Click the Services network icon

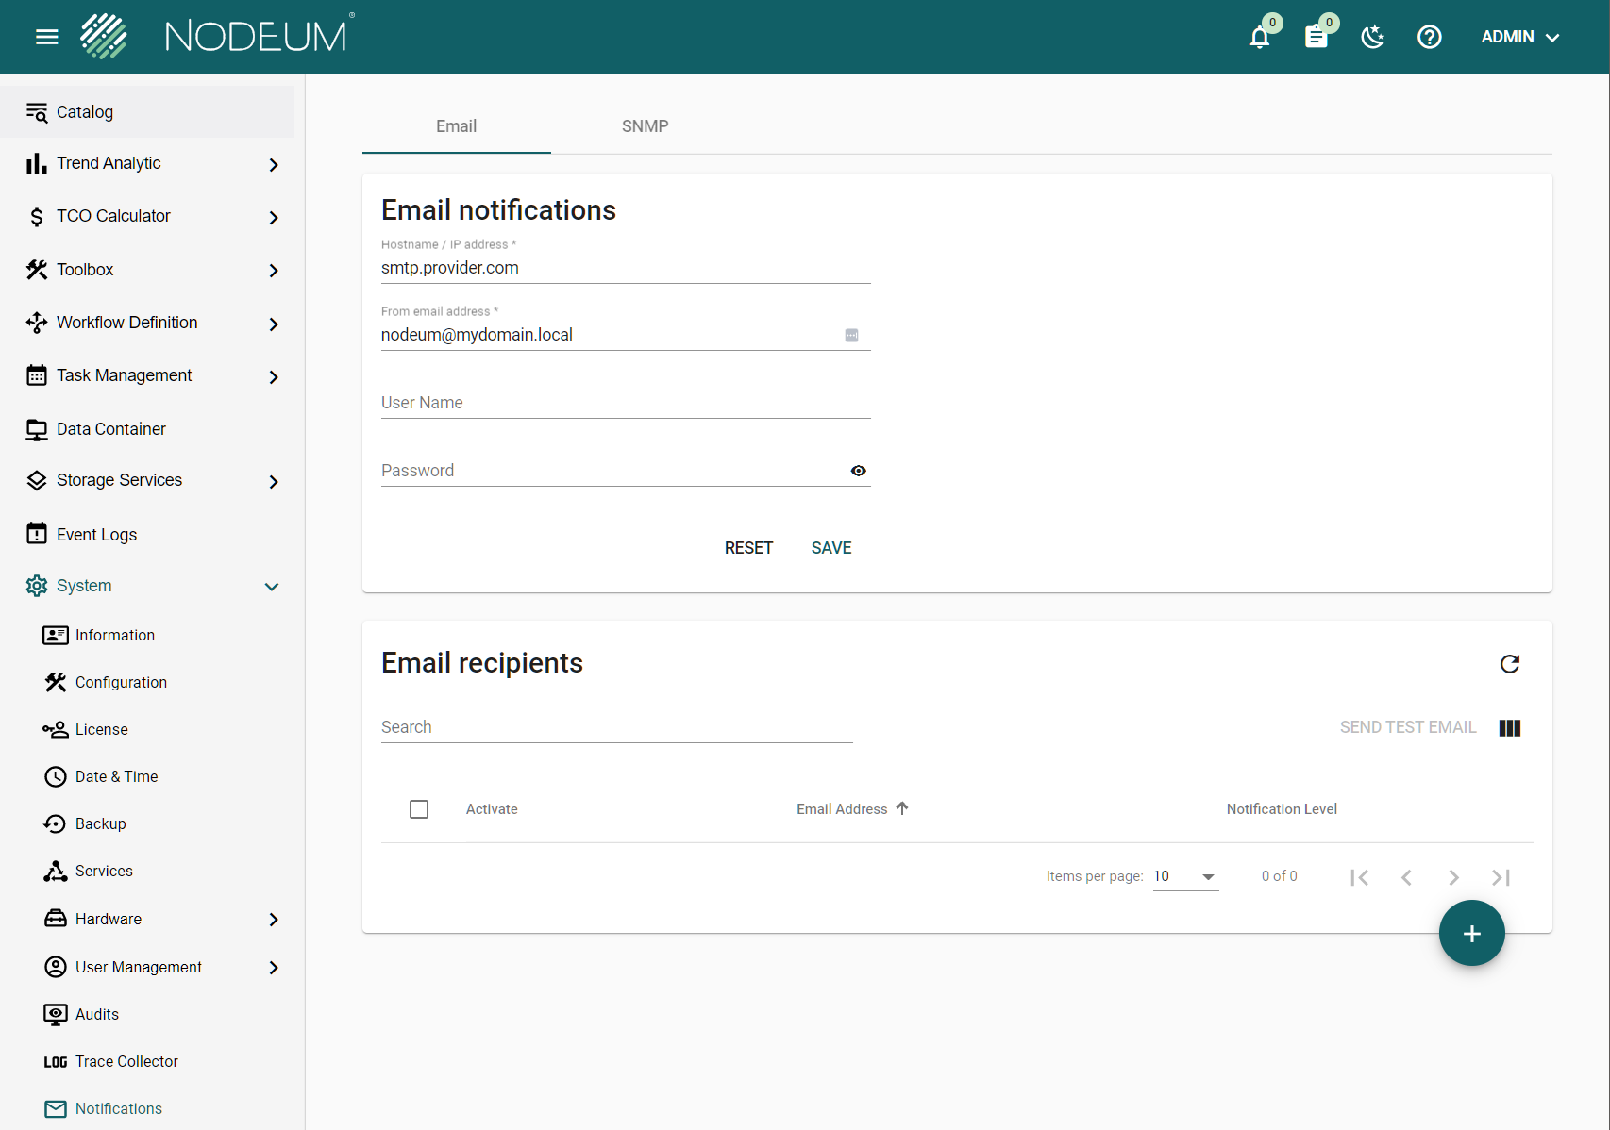coord(56,872)
